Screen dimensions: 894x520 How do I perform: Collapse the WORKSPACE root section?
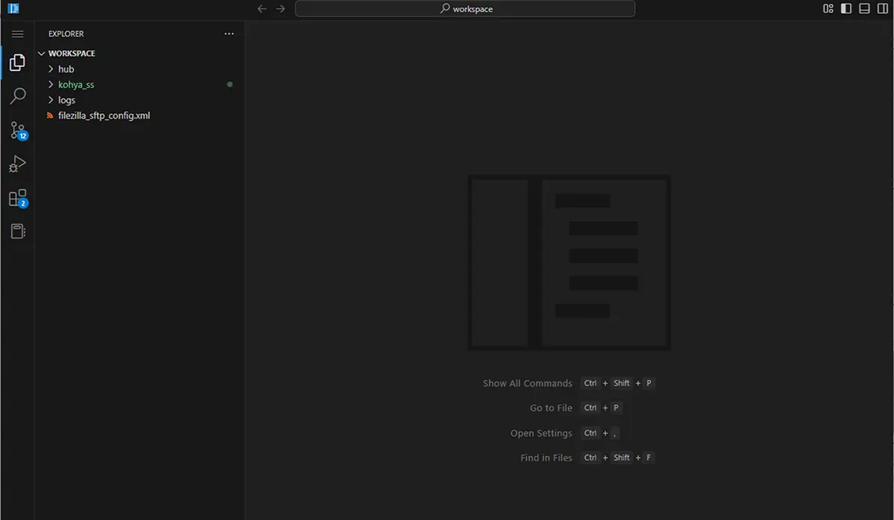42,54
